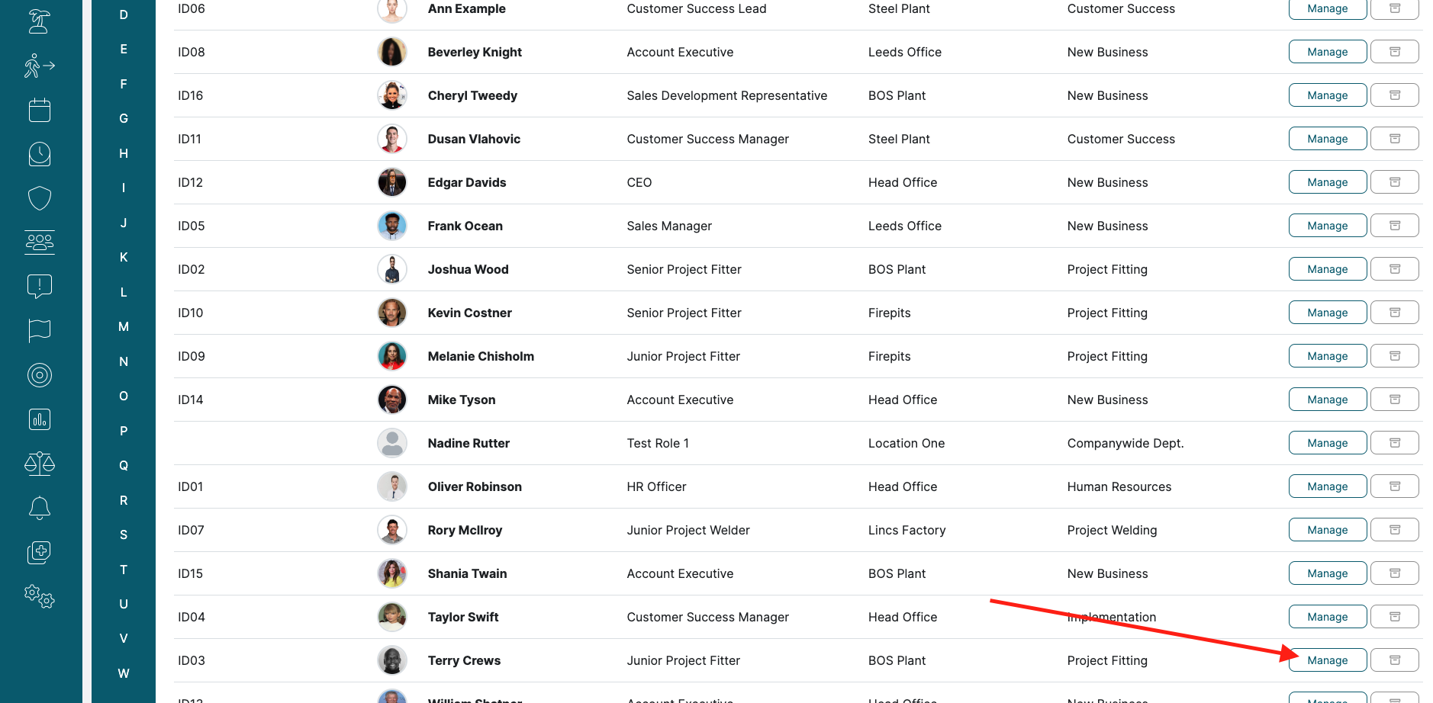Image resolution: width=1433 pixels, height=703 pixels.
Task: Click Manage for Frank Ocean
Action: [1327, 226]
